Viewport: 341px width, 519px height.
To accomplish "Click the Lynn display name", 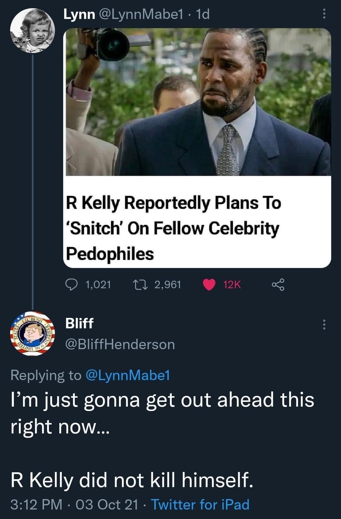I will (x=79, y=14).
